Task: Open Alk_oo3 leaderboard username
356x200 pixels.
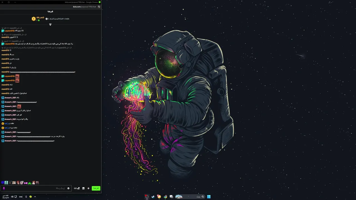Action: (x=40, y=18)
